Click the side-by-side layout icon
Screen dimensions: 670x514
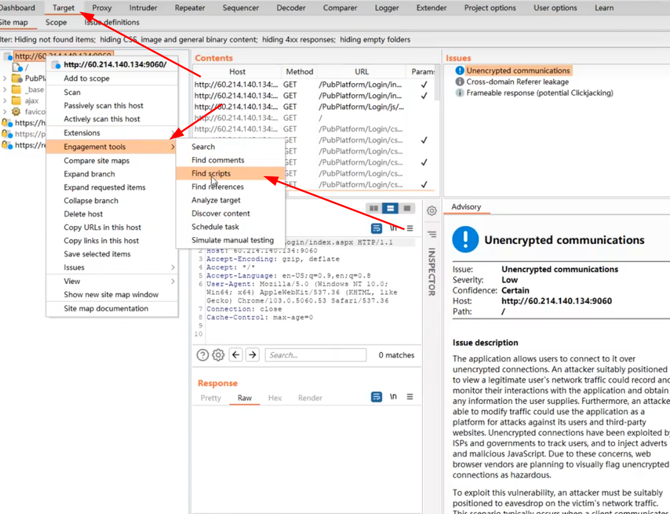click(374, 208)
